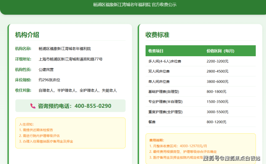Click the note 月整体收费区间：4000-12970元/月
Screen dimensions: 266x164
point(180,146)
